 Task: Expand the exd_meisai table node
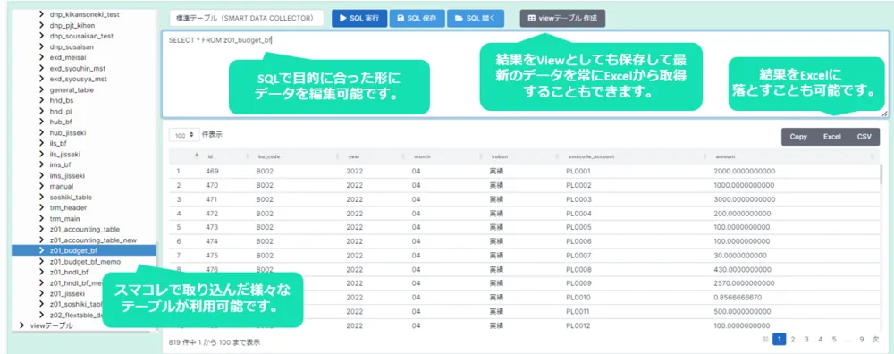pos(42,57)
